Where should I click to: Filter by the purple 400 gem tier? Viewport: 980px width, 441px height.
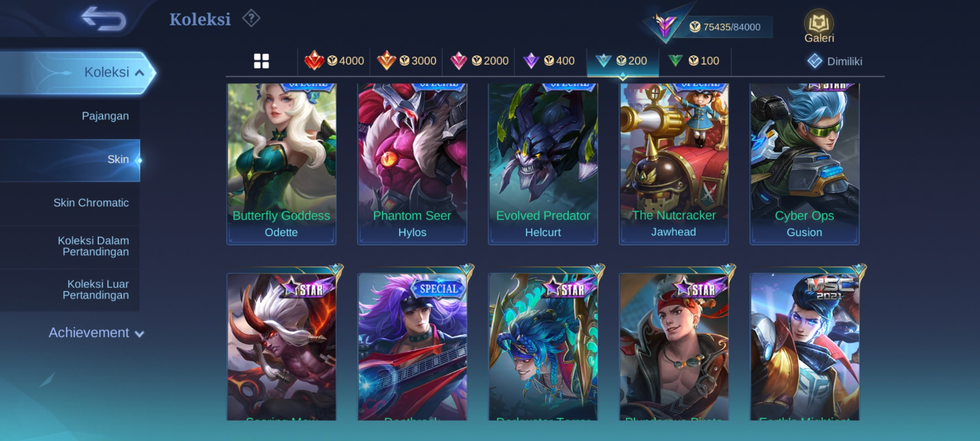click(x=550, y=61)
